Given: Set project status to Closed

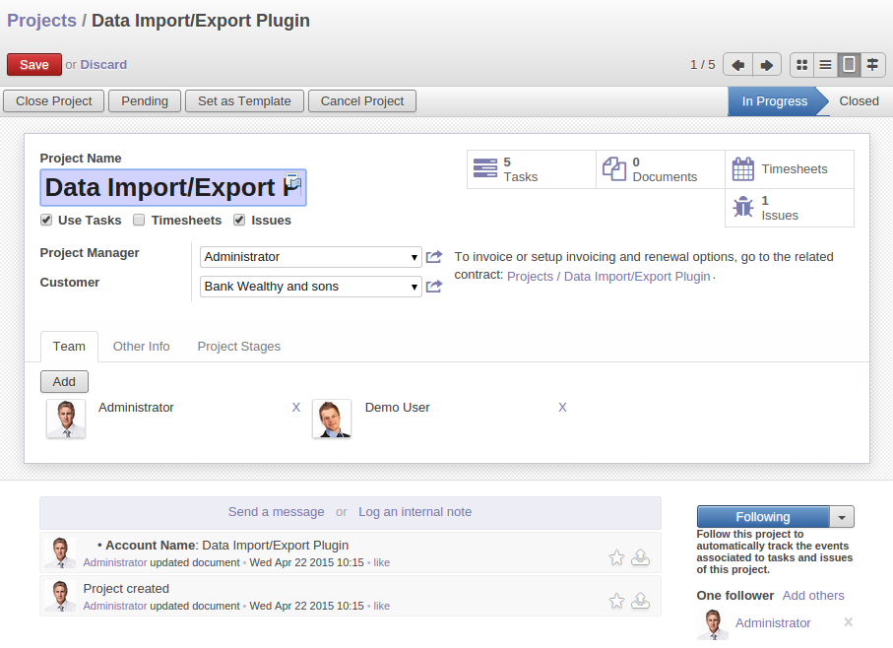Looking at the screenshot, I should point(859,101).
